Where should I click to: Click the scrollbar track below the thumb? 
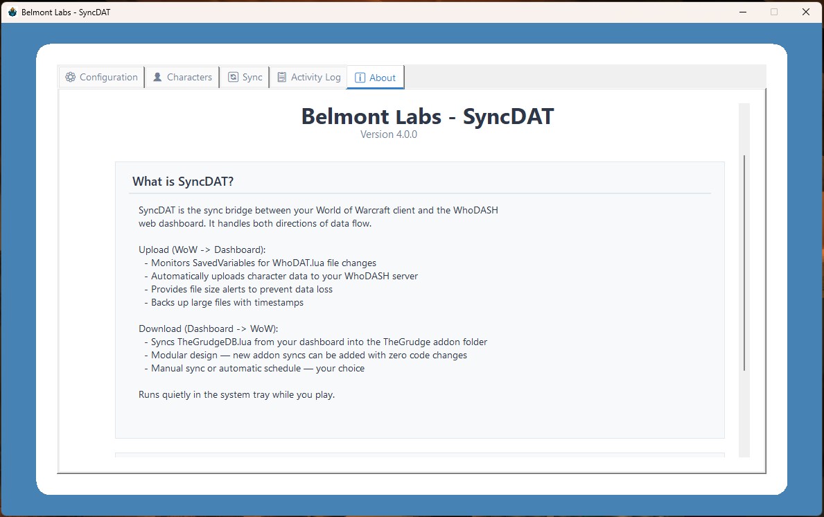744,416
